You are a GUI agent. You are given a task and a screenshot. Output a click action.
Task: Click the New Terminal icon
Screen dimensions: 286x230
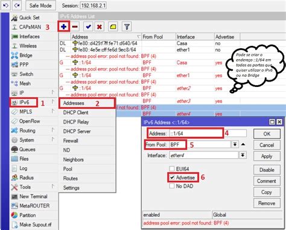(x=14, y=196)
